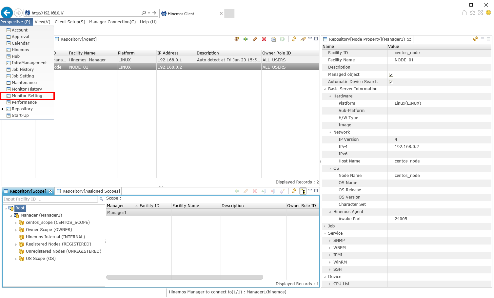494x298 pixels.
Task: Click the node search icon in Repository[Agent] toolbar
Action: (x=237, y=39)
